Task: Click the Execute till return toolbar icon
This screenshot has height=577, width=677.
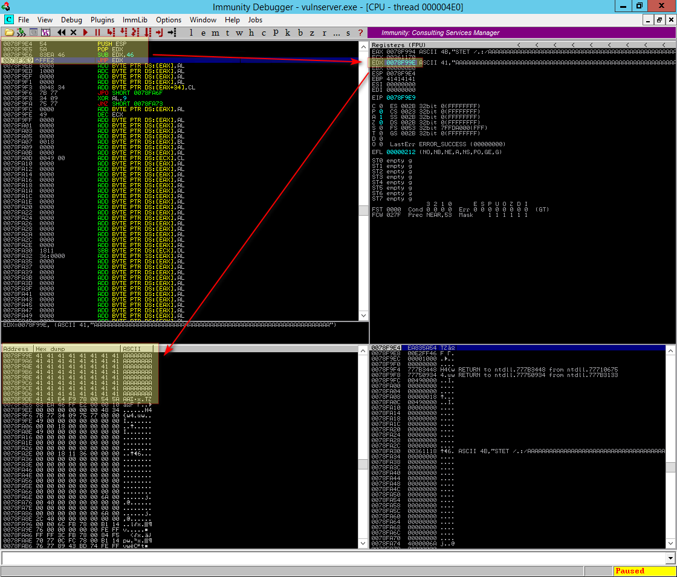Action: [160, 33]
